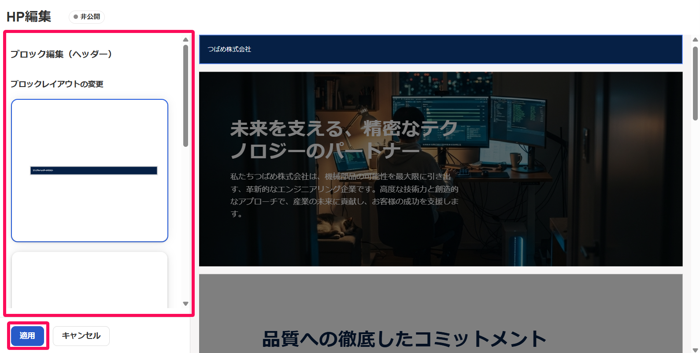The width and height of the screenshot is (700, 353).
Task: Click the 適用 apply button
Action: coord(27,336)
